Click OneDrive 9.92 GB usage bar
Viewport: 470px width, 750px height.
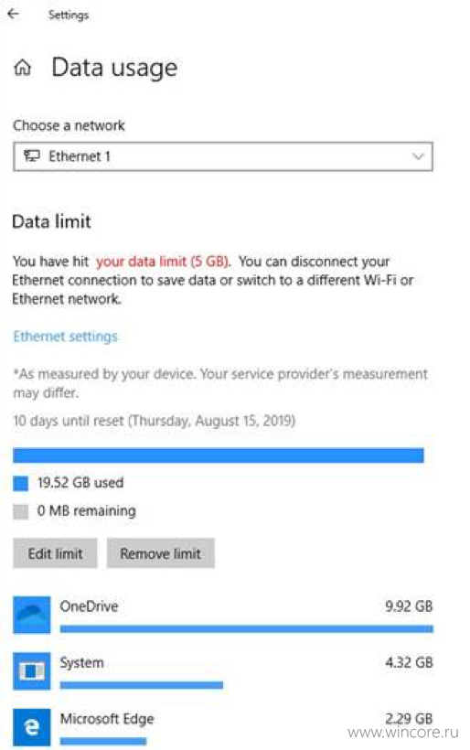[x=247, y=629]
